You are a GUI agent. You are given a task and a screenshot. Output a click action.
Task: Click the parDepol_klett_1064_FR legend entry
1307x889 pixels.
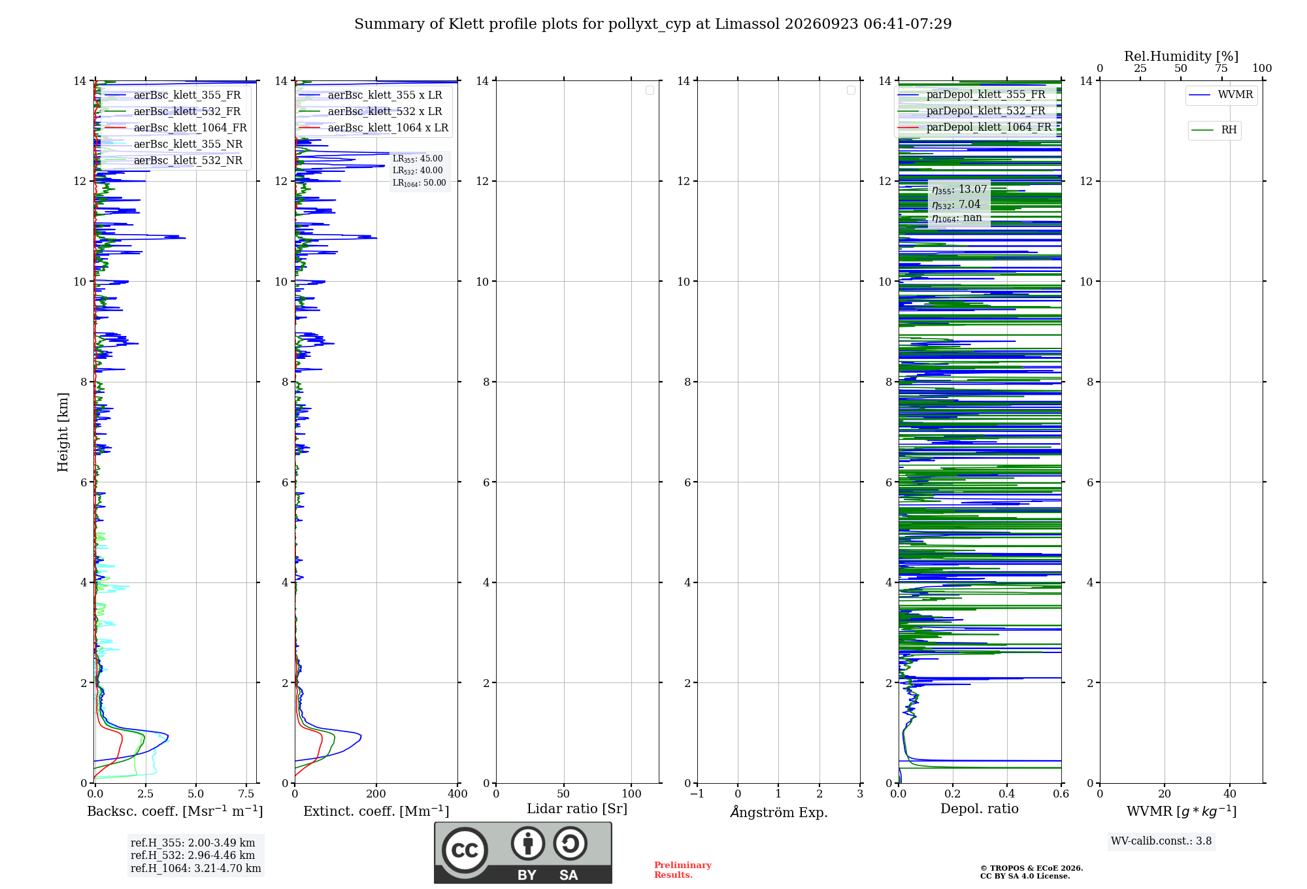click(975, 127)
